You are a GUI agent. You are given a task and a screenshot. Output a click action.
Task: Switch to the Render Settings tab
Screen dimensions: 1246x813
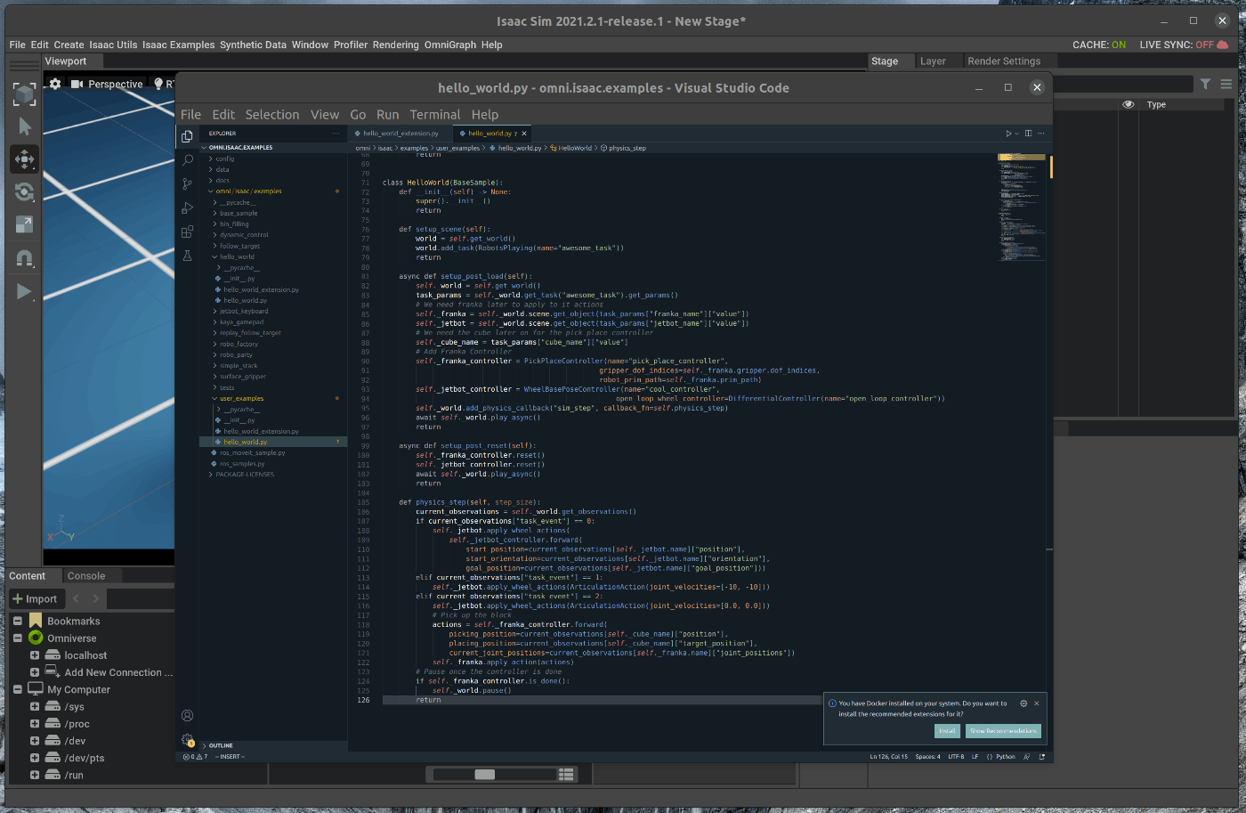[1004, 61]
